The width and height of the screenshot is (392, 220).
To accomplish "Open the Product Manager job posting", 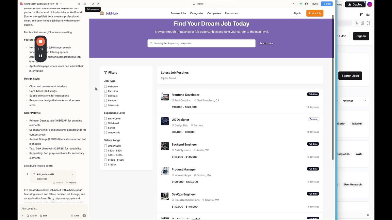I will click(184, 169).
